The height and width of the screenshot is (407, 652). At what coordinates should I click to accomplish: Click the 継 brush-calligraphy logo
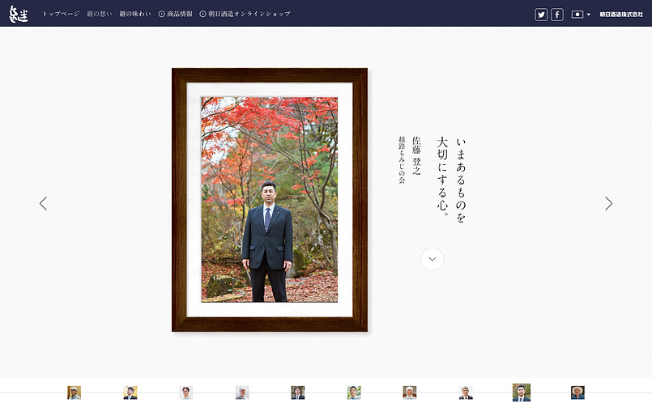coord(19,14)
